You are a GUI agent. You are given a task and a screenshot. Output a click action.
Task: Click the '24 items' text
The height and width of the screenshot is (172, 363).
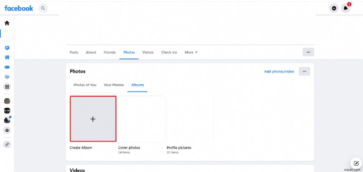pyautogui.click(x=124, y=153)
